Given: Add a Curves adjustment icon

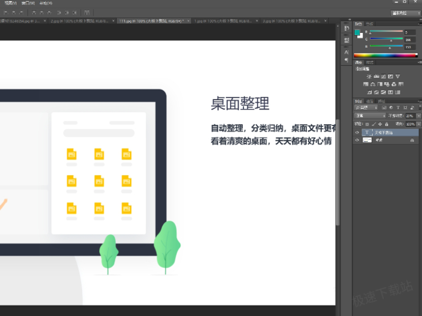Looking at the screenshot, I should pos(383,76).
